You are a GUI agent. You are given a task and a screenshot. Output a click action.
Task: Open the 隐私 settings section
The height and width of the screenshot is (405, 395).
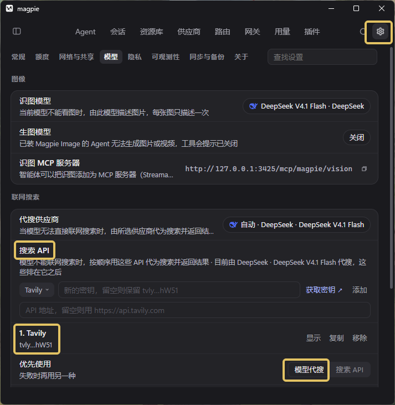tap(135, 57)
